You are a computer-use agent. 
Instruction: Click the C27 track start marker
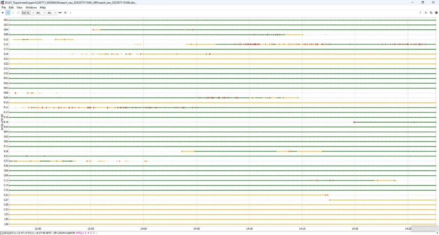(x=330, y=200)
